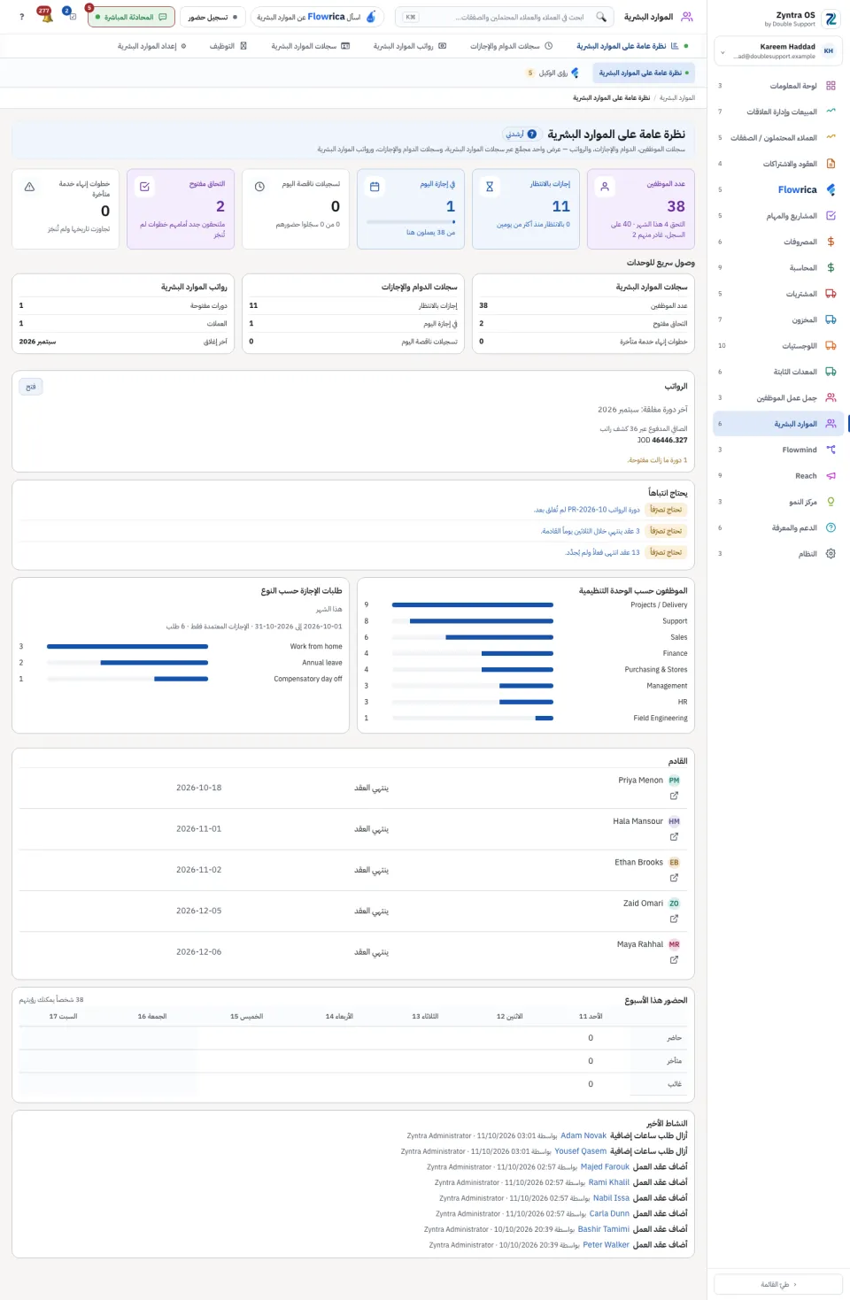Click the help question mark in top bar
The height and width of the screenshot is (1300, 850).
click(22, 17)
